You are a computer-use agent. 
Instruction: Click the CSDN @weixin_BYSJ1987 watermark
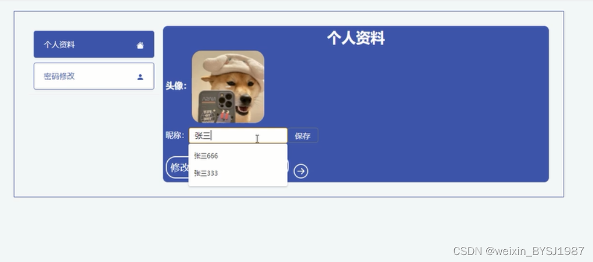tap(519, 251)
